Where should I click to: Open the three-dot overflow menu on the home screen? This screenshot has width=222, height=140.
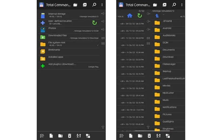pyautogui.click(x=102, y=5)
